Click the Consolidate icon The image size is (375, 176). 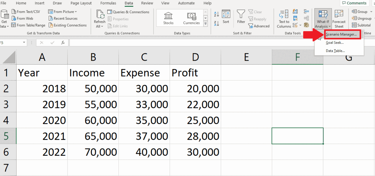click(x=306, y=12)
